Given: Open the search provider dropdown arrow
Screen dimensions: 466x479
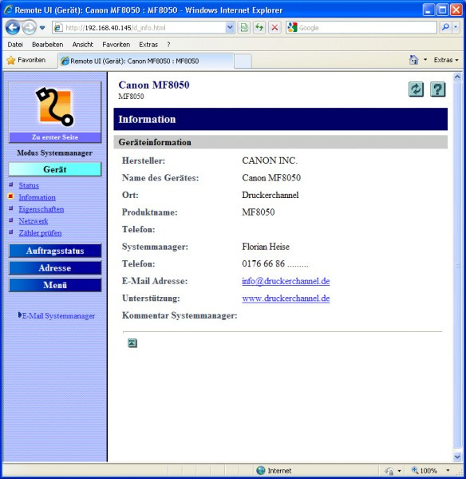Looking at the screenshot, I should point(456,27).
